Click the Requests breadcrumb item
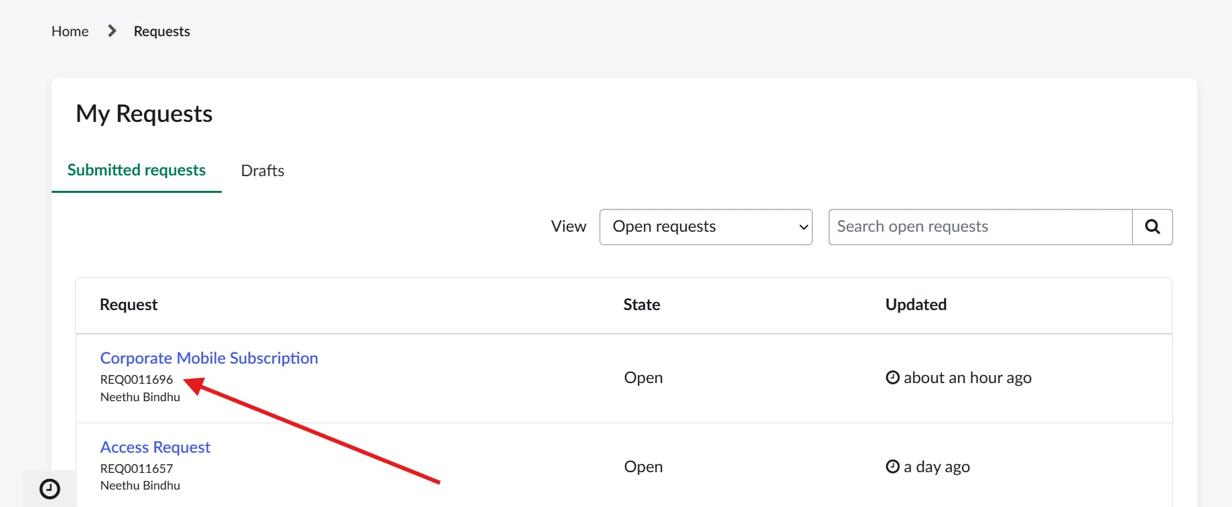Image resolution: width=1232 pixels, height=507 pixels. 161,31
